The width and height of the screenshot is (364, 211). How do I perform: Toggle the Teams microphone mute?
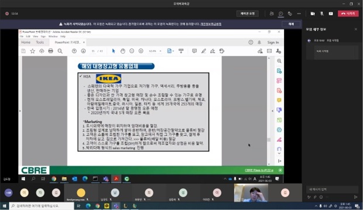click(322, 13)
